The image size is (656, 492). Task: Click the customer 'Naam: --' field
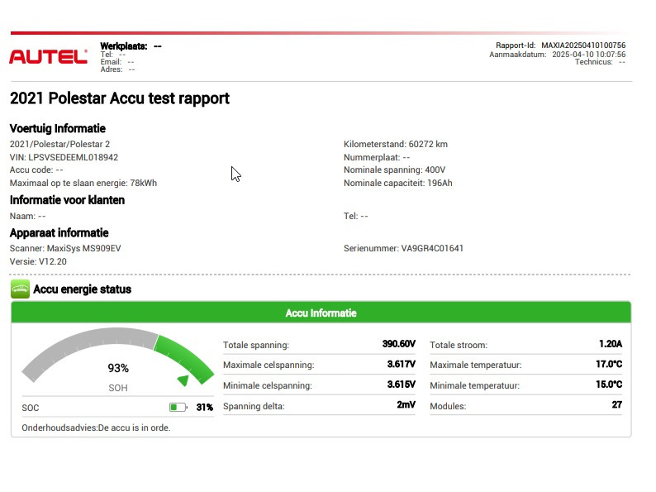coord(27,216)
